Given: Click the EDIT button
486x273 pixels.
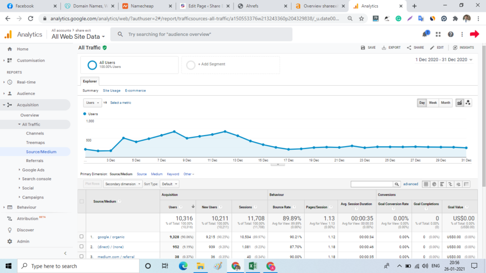Looking at the screenshot, I should click(x=437, y=48).
